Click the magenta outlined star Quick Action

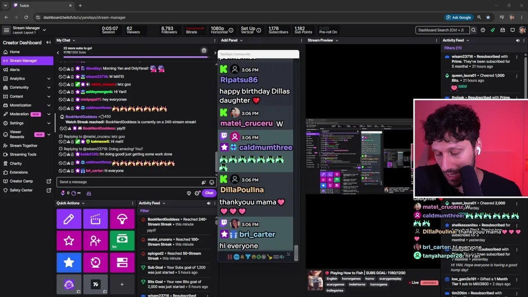tap(69, 241)
